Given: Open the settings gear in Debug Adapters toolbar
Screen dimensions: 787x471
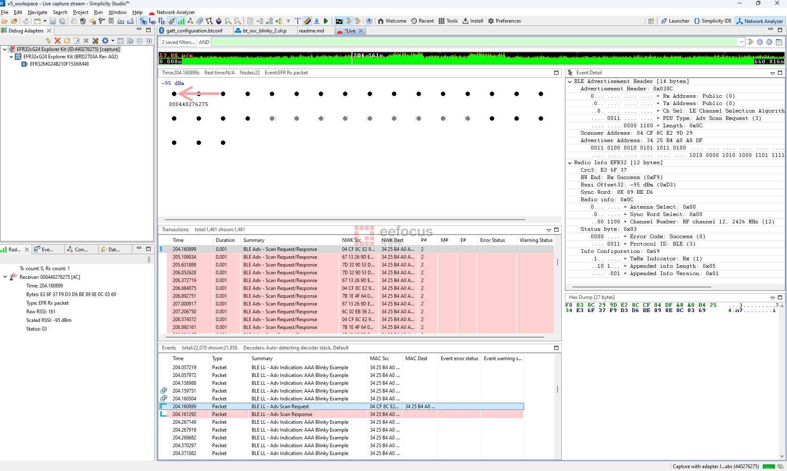Looking at the screenshot, I should [x=106, y=41].
